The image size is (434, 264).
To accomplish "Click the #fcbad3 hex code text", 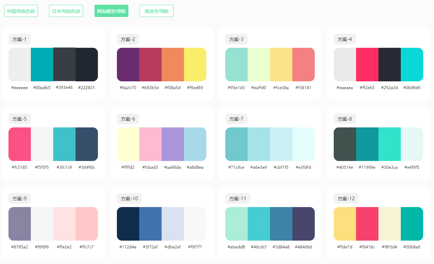I will 150,167.
